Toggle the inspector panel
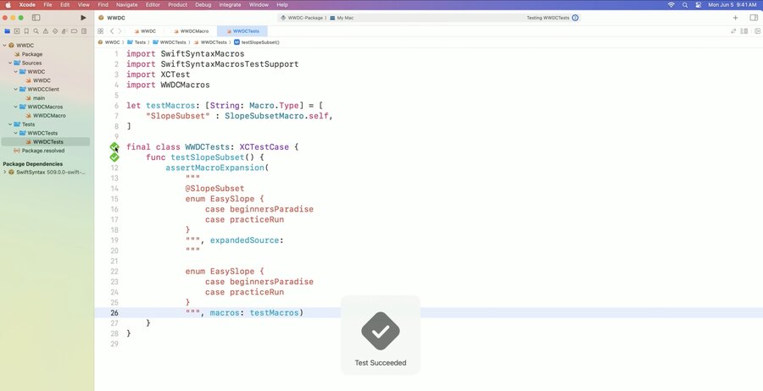Viewport: 763px width, 391px height. (x=754, y=18)
